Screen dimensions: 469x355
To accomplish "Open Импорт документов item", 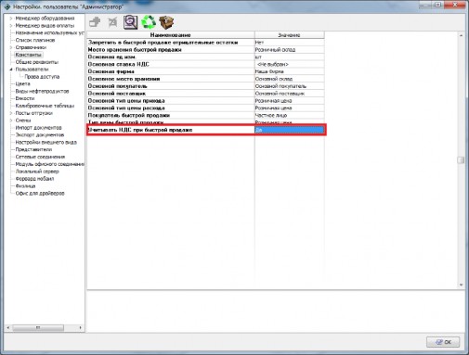I will click(38, 128).
